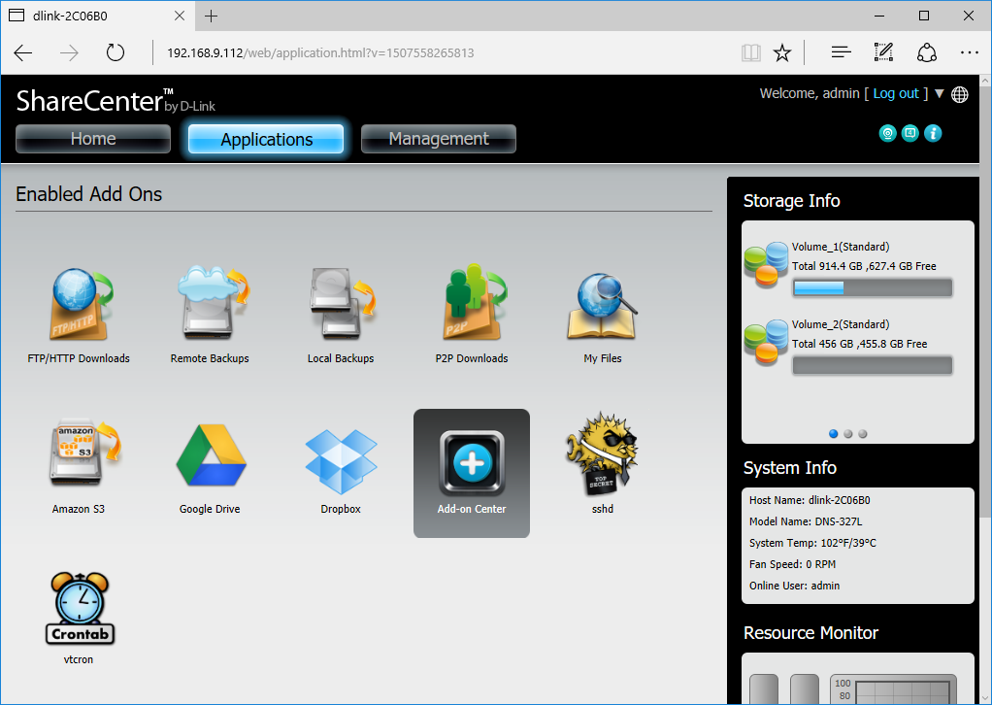Click Model Name: DNS-327L text

(x=806, y=521)
